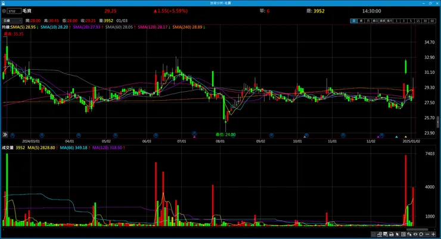Click the date axis label 2025/01/02

(411, 141)
